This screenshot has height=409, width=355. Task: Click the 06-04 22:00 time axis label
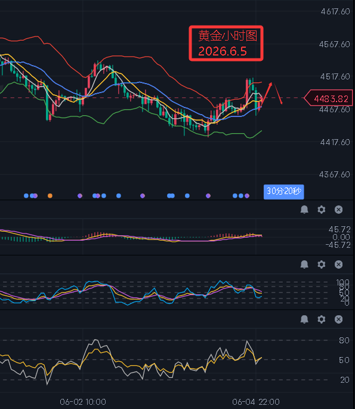click(256, 402)
